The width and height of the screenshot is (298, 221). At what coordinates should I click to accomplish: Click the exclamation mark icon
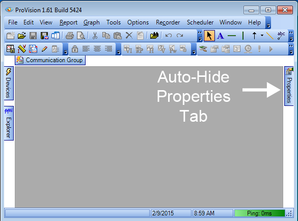(x=259, y=49)
